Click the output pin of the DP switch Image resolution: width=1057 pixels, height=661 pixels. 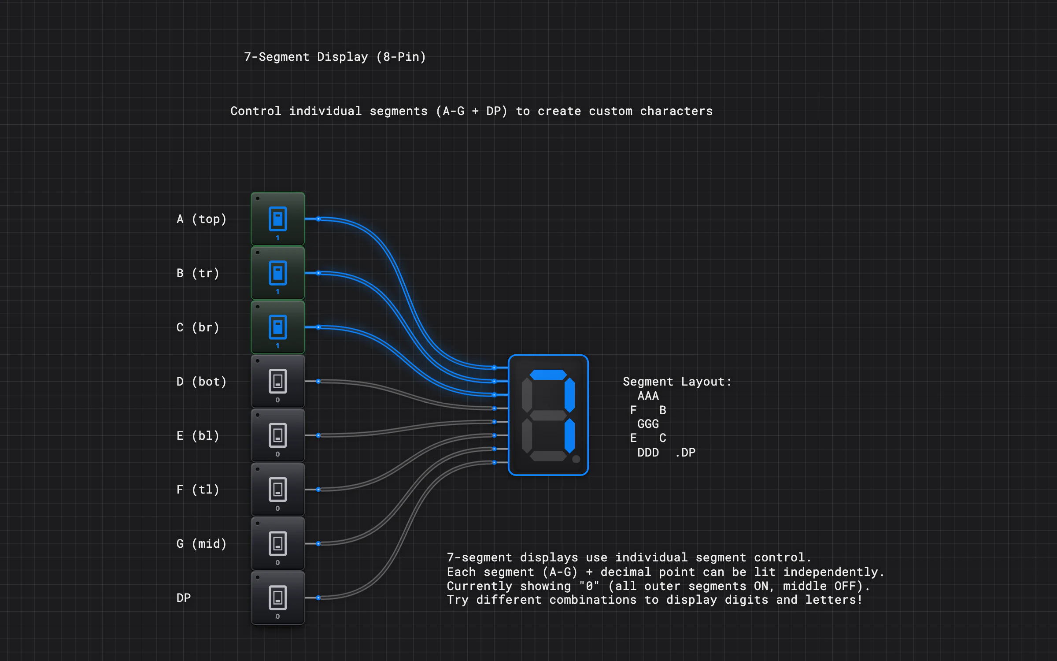pos(318,598)
